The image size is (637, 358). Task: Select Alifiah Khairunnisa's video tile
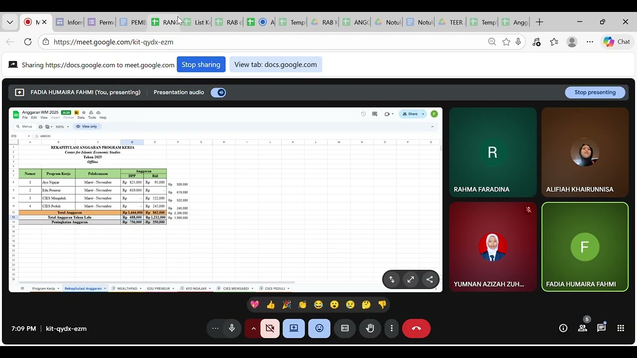(585, 152)
